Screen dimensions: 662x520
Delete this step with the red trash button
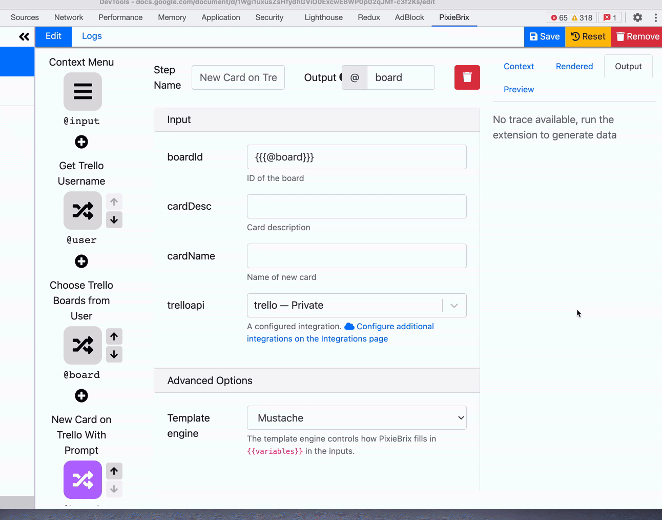[x=467, y=77]
